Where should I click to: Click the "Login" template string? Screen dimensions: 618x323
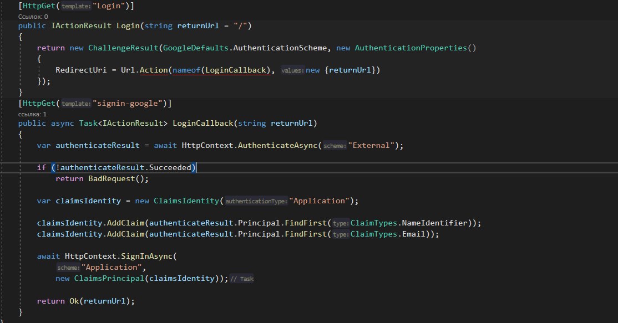coord(108,6)
